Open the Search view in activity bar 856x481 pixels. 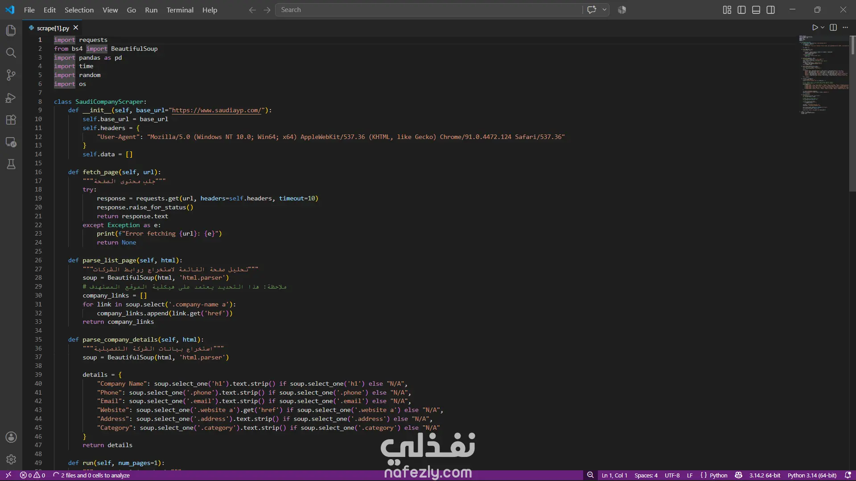coord(11,53)
